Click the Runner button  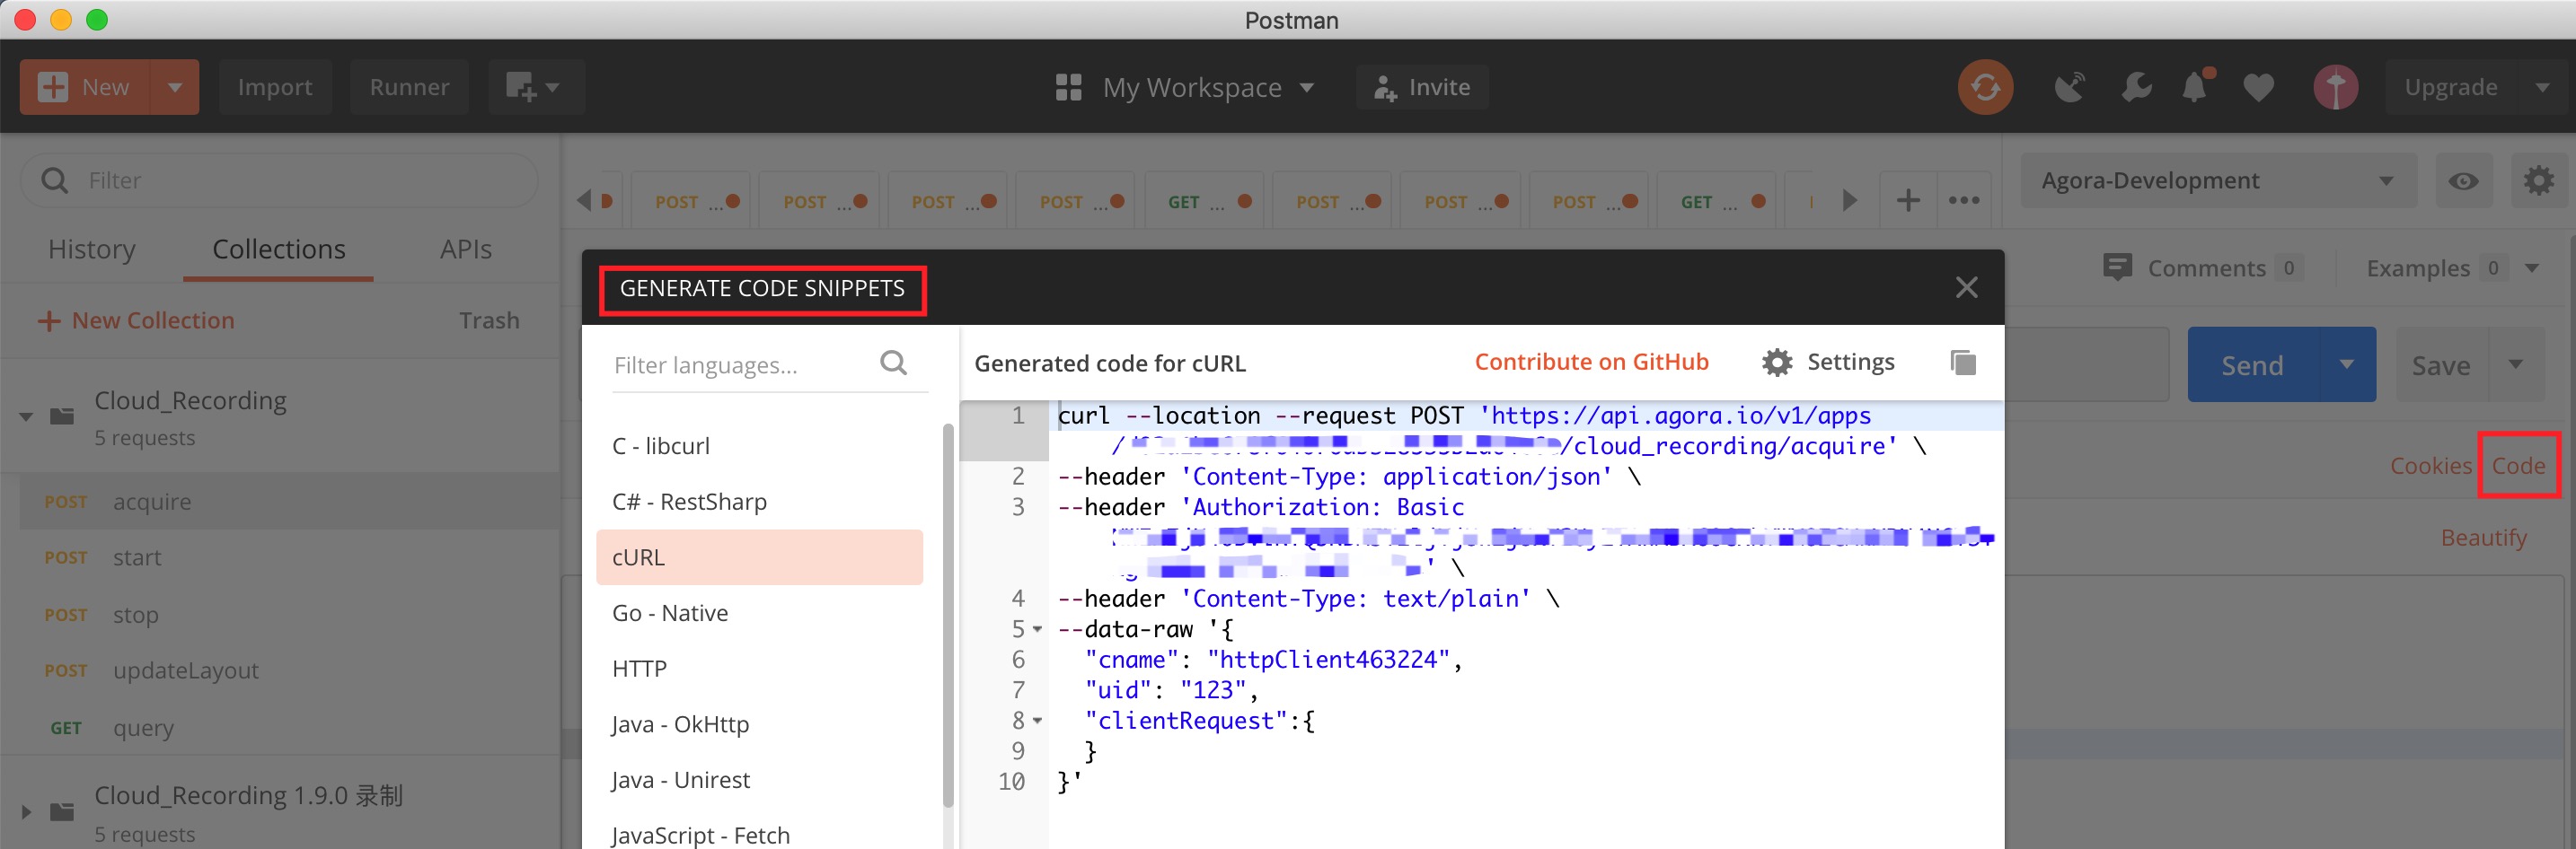click(409, 87)
